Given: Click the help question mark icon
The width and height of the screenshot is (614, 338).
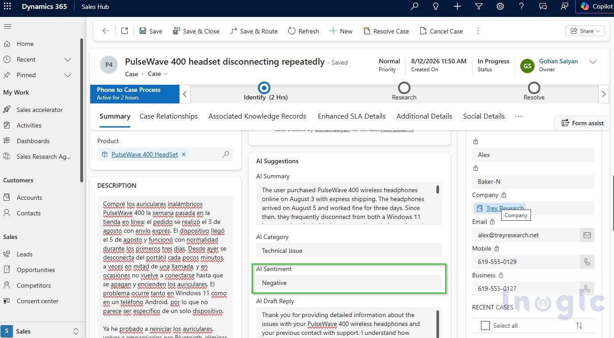Looking at the screenshot, I should (522, 6).
